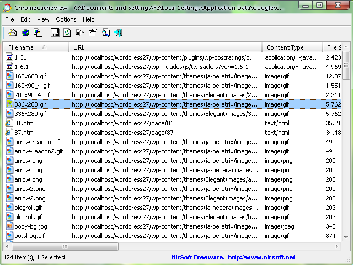The image size is (353, 265).
Task: Click the Exit door toolbar icon
Action: click(x=119, y=33)
